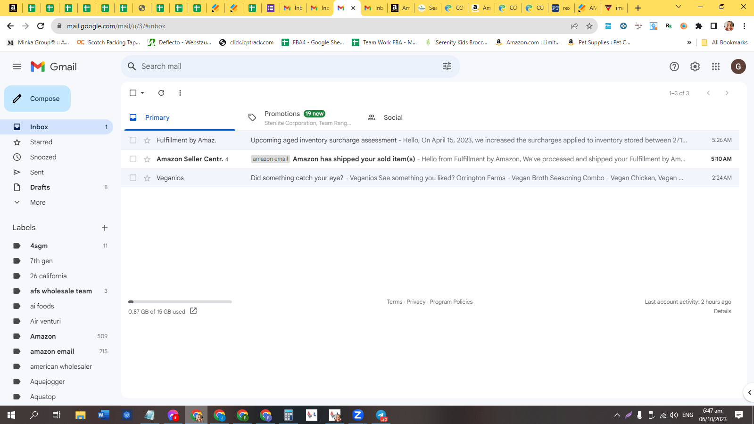Click the browser address bar URL
Image resolution: width=754 pixels, height=424 pixels.
pos(116,26)
